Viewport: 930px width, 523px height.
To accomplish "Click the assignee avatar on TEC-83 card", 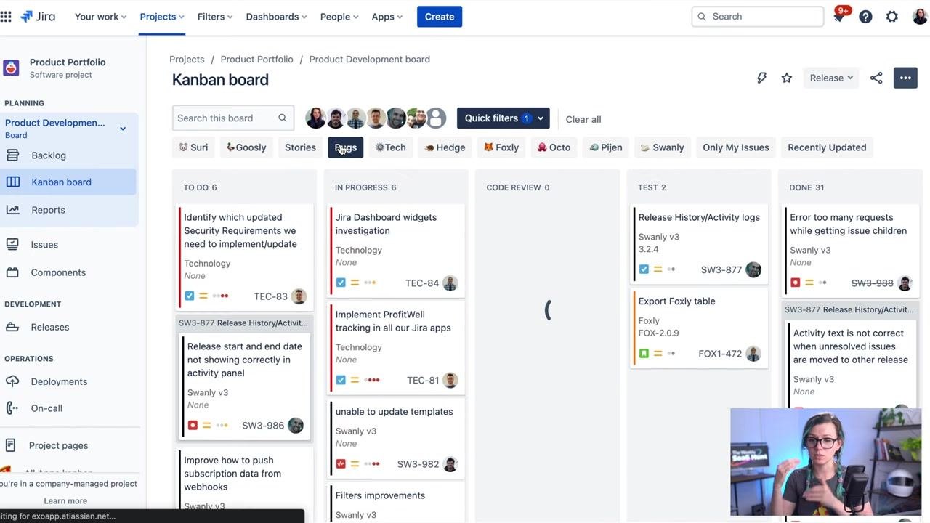I will coord(299,296).
